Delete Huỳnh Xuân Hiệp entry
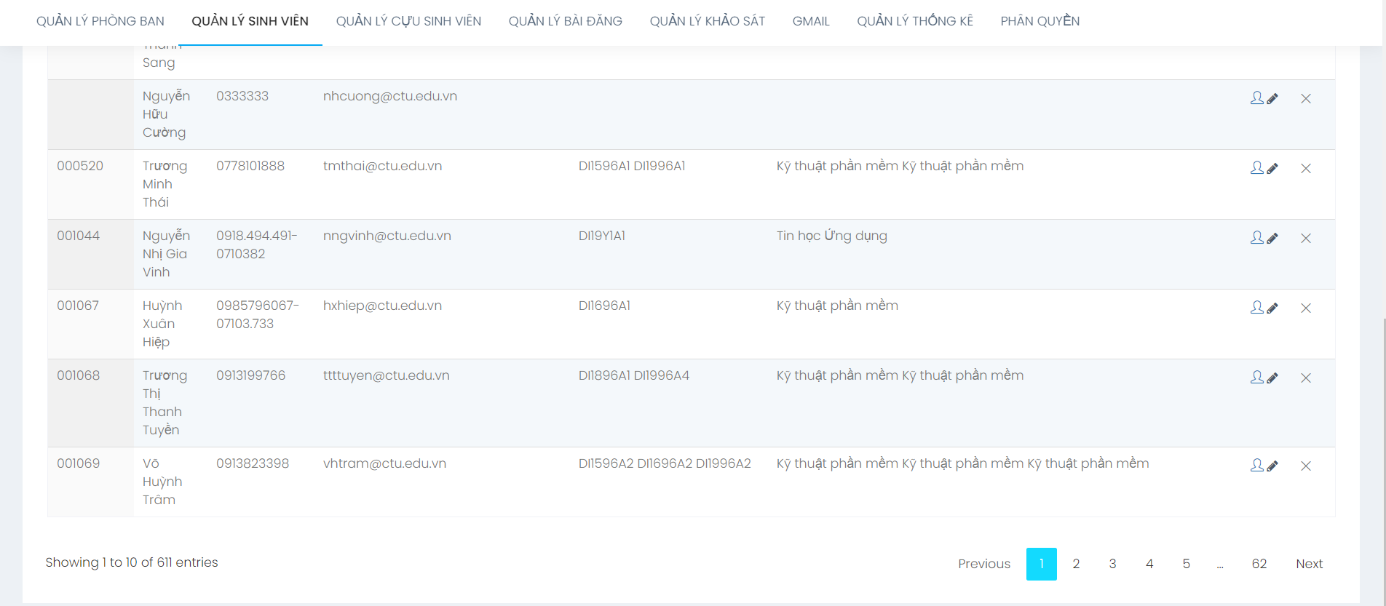 click(x=1306, y=308)
